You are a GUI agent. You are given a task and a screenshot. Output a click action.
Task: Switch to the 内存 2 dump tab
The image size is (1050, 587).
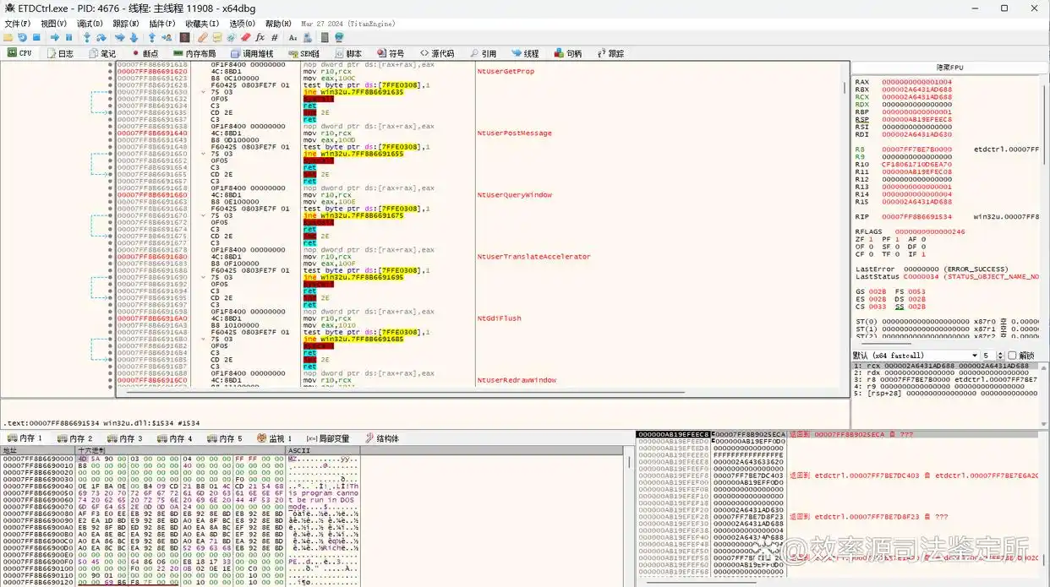click(x=76, y=438)
